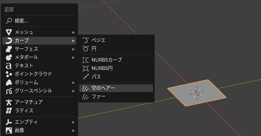
Task: Click the ラティス grid icon
Action: [x=9, y=111]
